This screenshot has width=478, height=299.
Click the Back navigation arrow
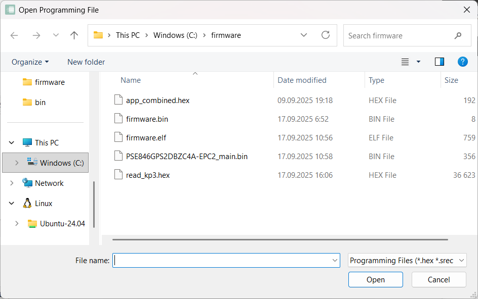[14, 35]
